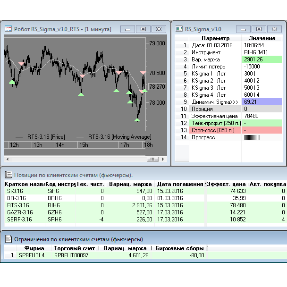Select the 'Динамич. Sigma>>>' parameter row

coord(216,102)
